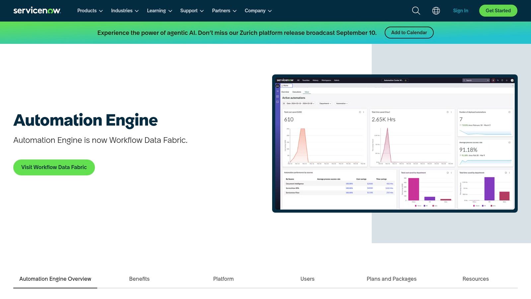The height and width of the screenshot is (299, 531).
Task: Click the Automation dashboard screenshot image
Action: (x=395, y=144)
